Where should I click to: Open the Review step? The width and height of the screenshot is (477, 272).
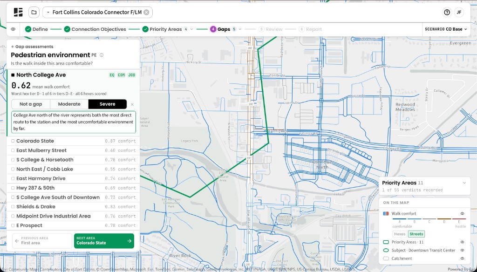click(271, 29)
